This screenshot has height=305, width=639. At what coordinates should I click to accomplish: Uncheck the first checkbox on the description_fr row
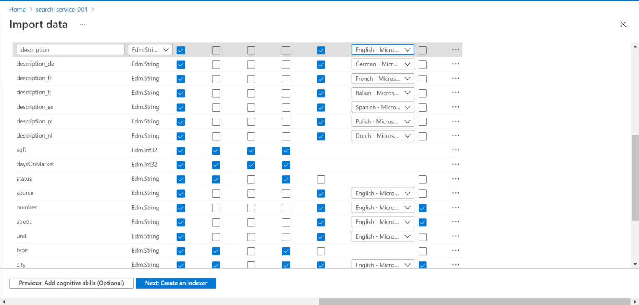click(x=181, y=79)
